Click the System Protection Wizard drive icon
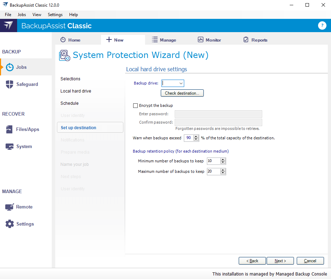 (65, 56)
